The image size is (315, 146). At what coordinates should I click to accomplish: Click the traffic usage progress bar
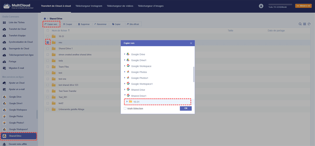(x=280, y=4)
